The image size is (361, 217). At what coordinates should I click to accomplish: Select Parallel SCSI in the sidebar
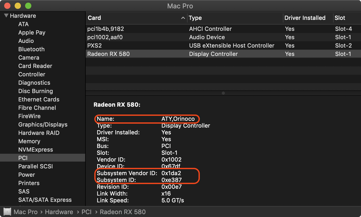click(36, 166)
